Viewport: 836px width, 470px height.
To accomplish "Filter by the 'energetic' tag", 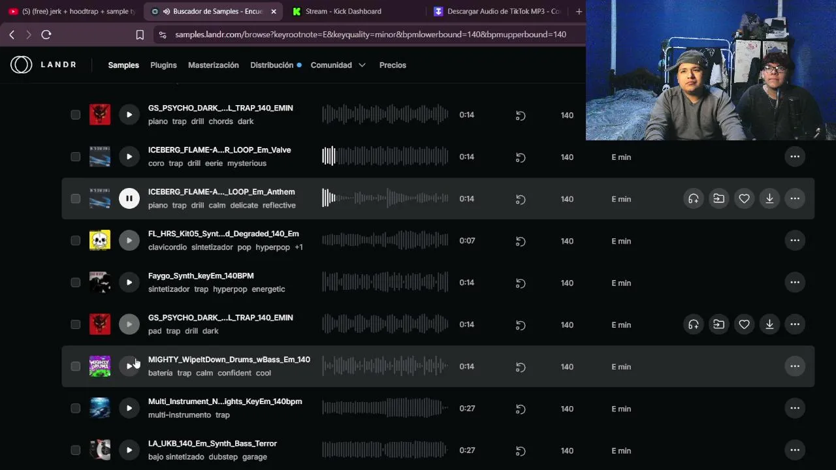I will point(268,289).
